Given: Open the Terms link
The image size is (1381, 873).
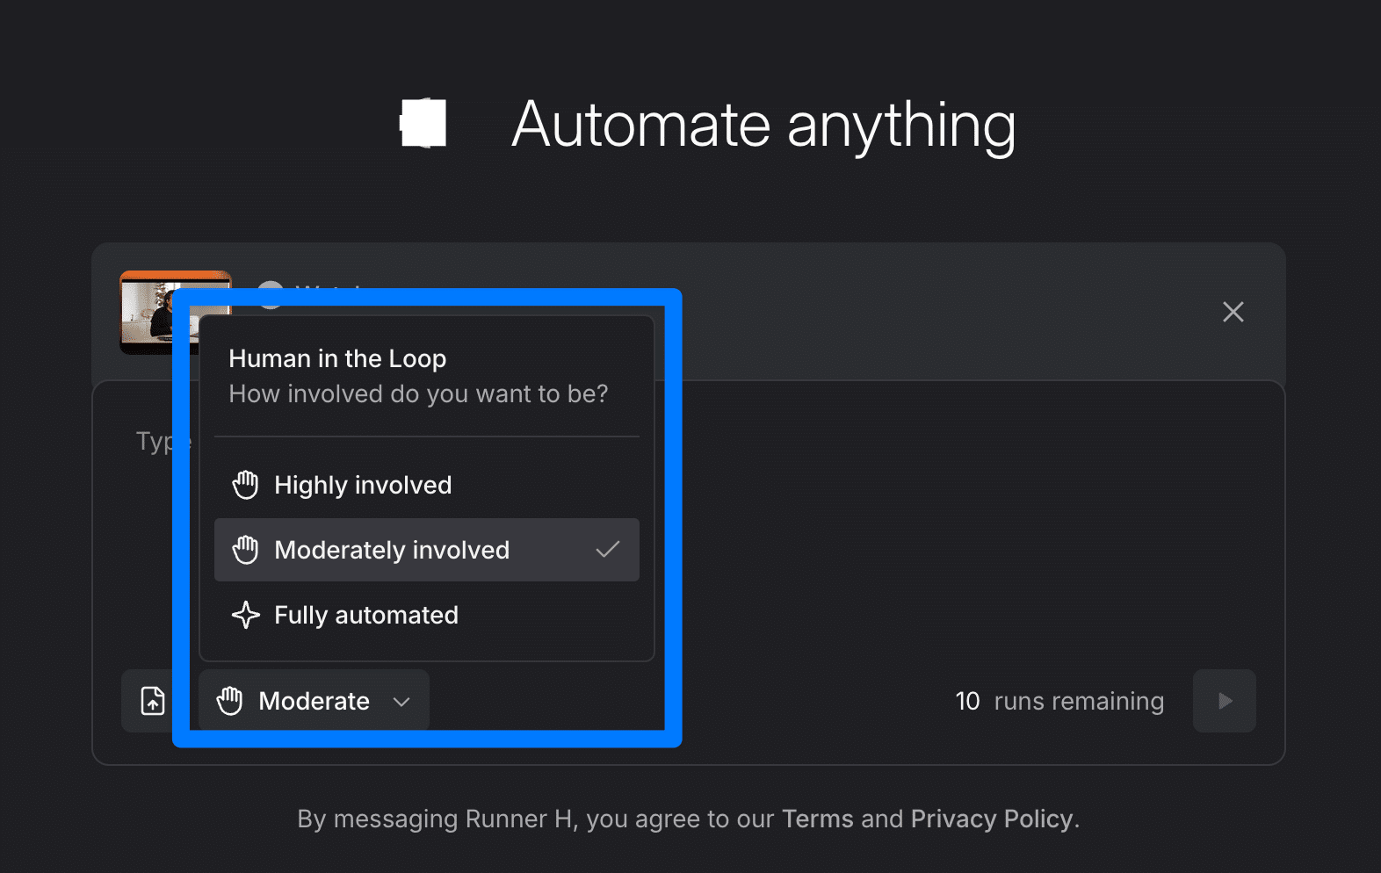Looking at the screenshot, I should (x=817, y=819).
